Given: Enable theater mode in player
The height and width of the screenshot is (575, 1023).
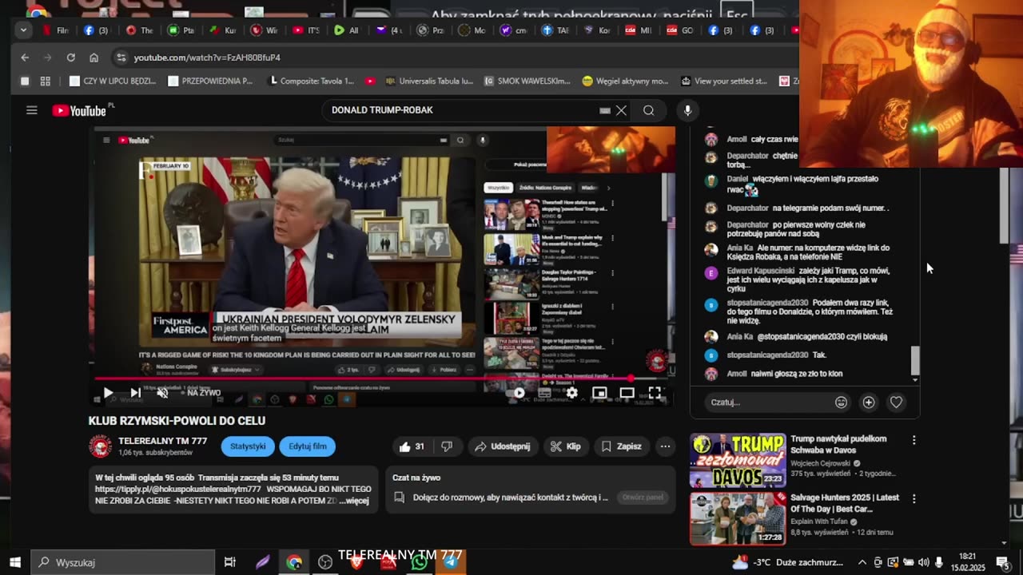Looking at the screenshot, I should point(627,393).
